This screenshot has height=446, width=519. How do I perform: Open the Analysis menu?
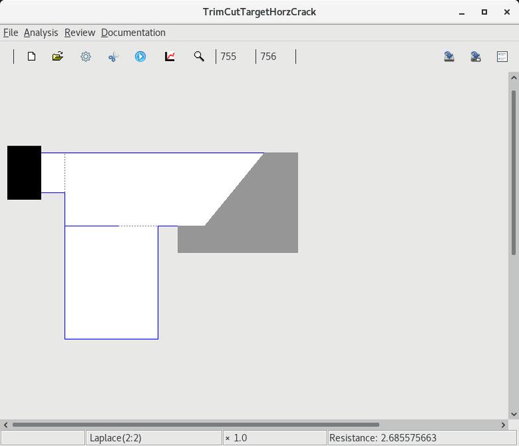pyautogui.click(x=40, y=33)
